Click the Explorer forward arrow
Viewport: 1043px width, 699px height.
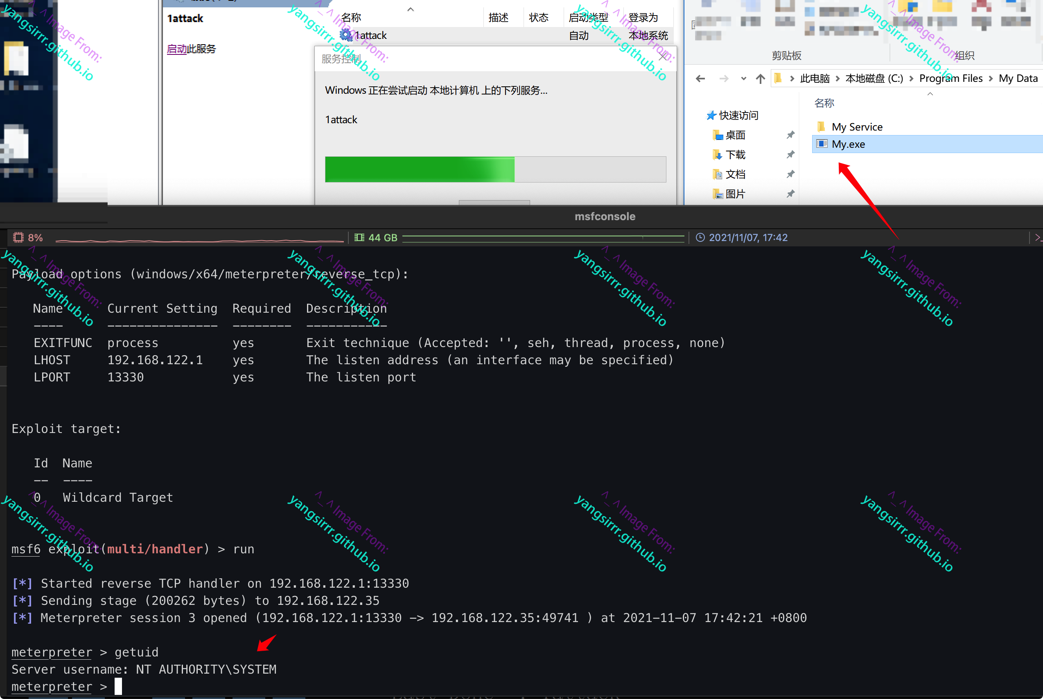[x=724, y=79]
